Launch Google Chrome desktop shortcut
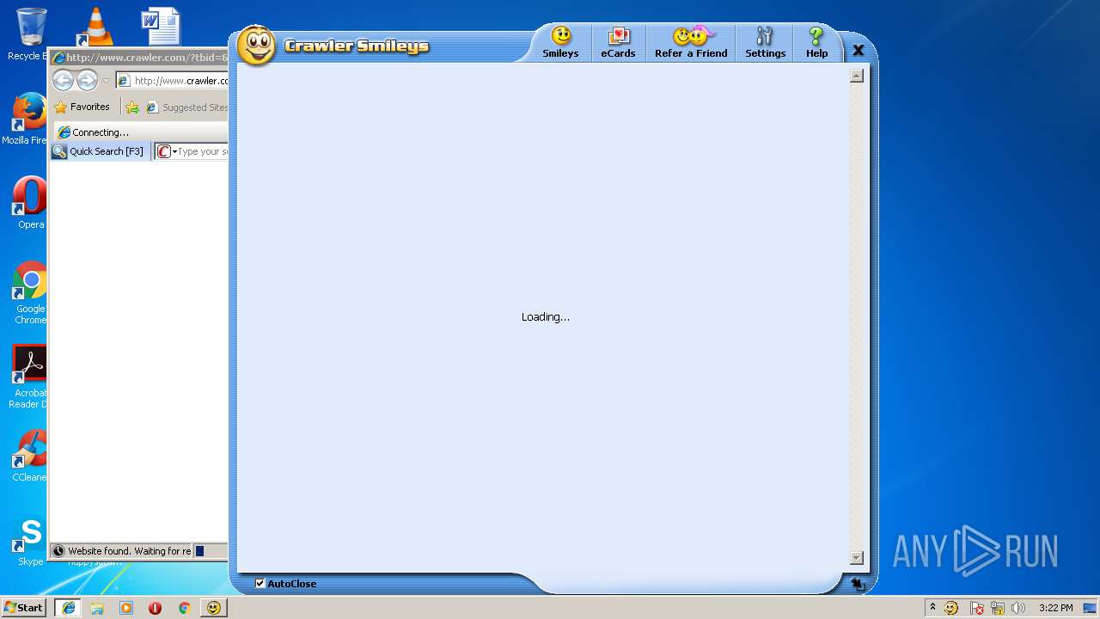This screenshot has height=619, width=1100. (30, 292)
